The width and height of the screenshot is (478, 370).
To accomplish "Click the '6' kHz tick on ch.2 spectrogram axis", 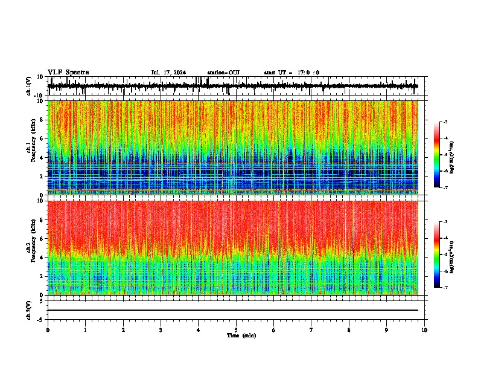I will point(42,239).
